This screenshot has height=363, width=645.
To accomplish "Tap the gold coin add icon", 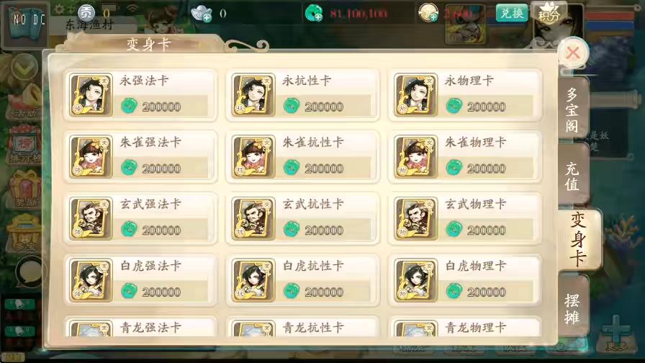I will (x=428, y=13).
